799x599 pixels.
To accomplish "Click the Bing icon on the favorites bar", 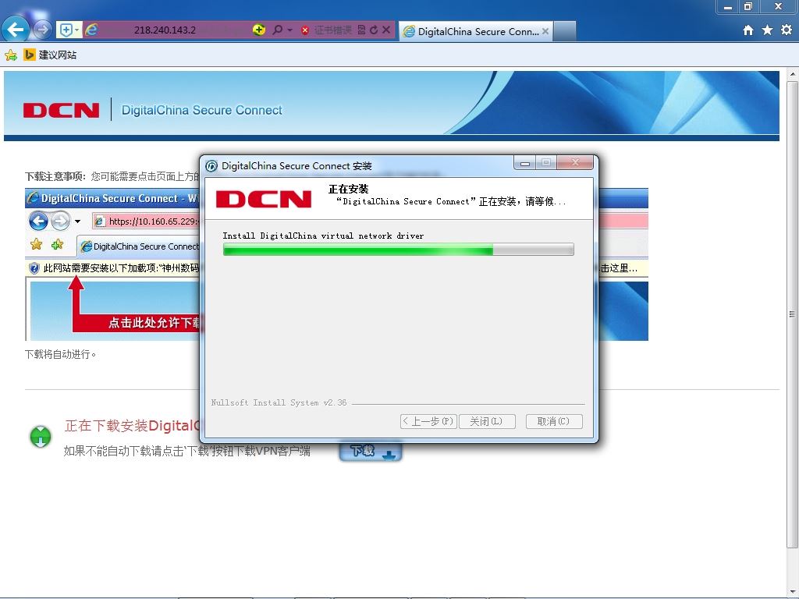I will pos(30,55).
